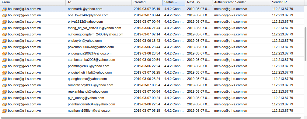Click created time 2019-03-07 02:14

pos(147,34)
